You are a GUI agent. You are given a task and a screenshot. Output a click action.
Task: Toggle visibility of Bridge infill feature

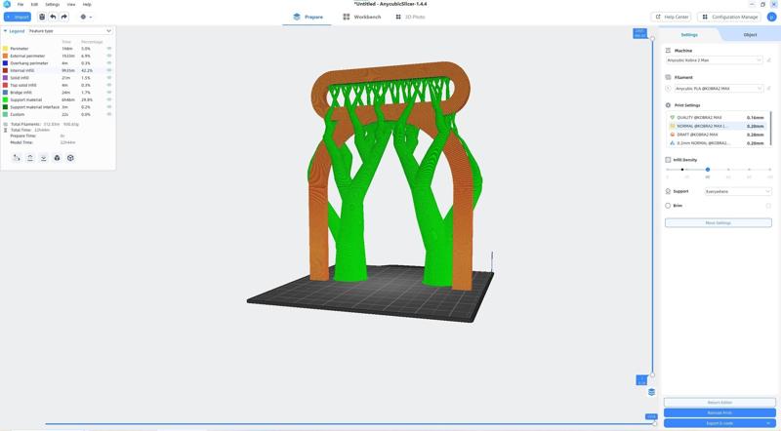108,93
